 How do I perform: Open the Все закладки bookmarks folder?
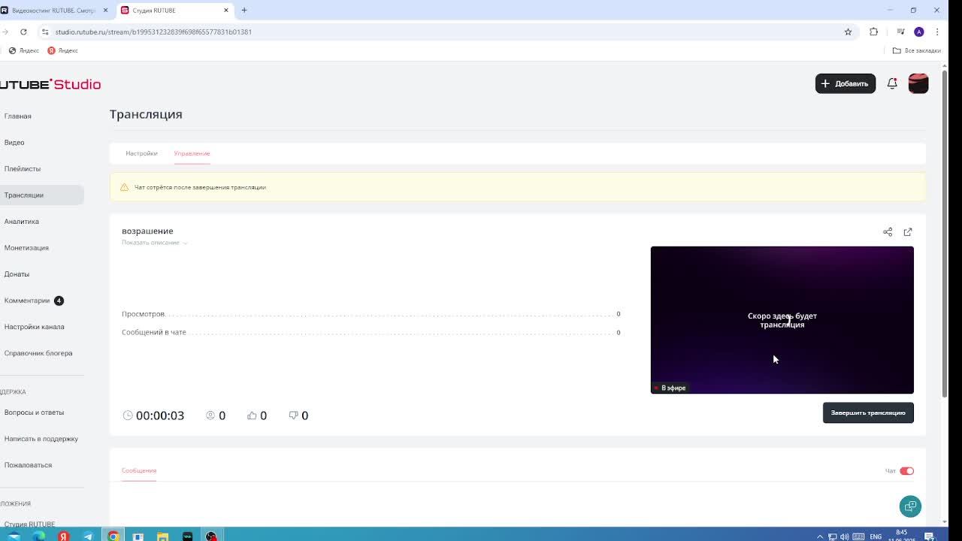917,50
